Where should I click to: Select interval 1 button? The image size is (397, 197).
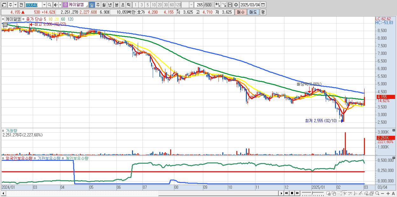[x=136, y=5]
